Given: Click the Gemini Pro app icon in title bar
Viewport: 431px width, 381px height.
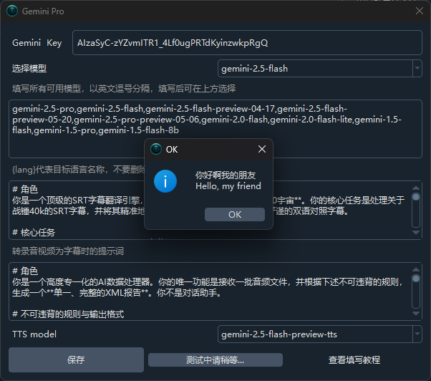Looking at the screenshot, I should click(x=12, y=10).
